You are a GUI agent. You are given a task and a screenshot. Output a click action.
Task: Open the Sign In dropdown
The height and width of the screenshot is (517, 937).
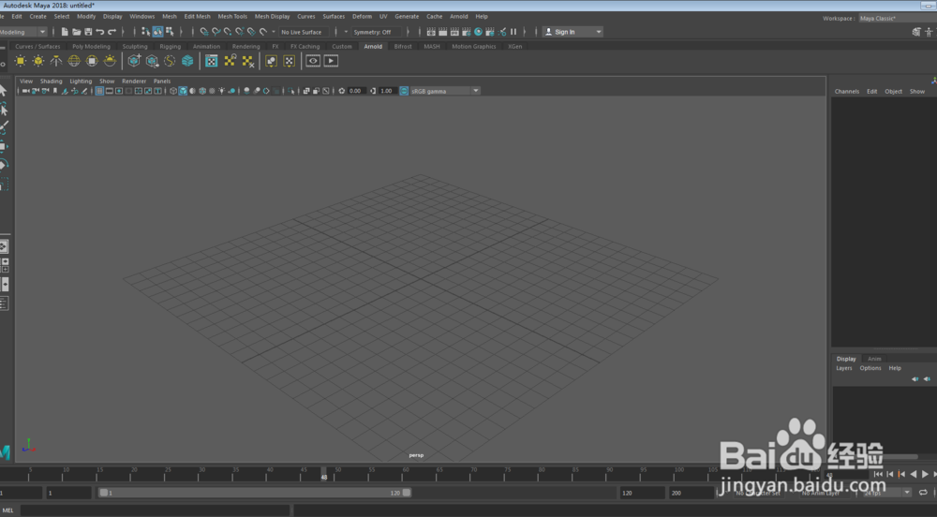tap(573, 32)
